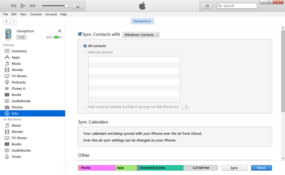Click the play button
The height and width of the screenshot is (175, 285).
click(23, 6)
